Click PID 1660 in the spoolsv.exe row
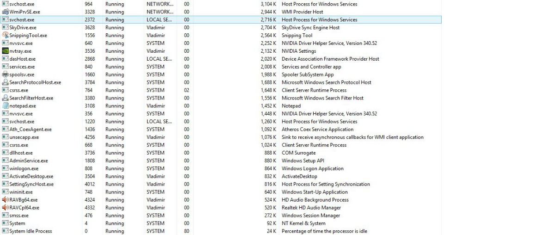The height and width of the screenshot is (235, 555). coord(90,75)
